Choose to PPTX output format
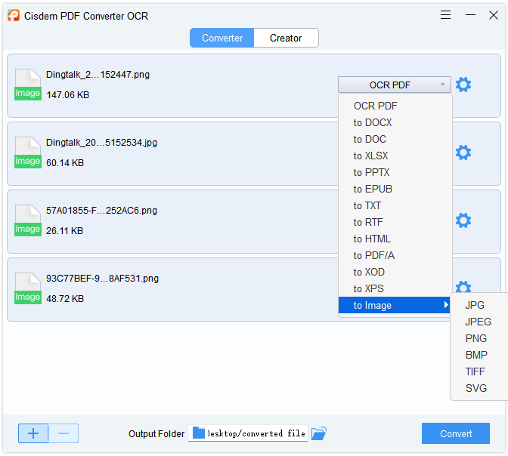The width and height of the screenshot is (508, 456). 395,172
